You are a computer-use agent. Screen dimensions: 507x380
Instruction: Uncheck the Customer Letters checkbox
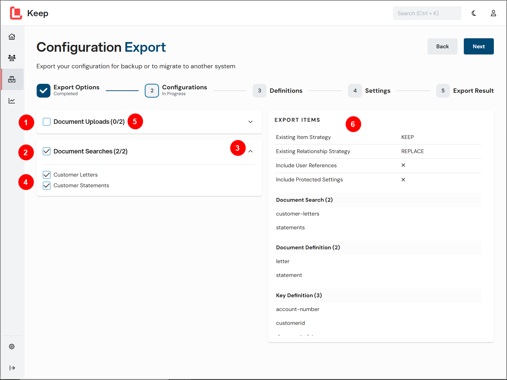(47, 175)
